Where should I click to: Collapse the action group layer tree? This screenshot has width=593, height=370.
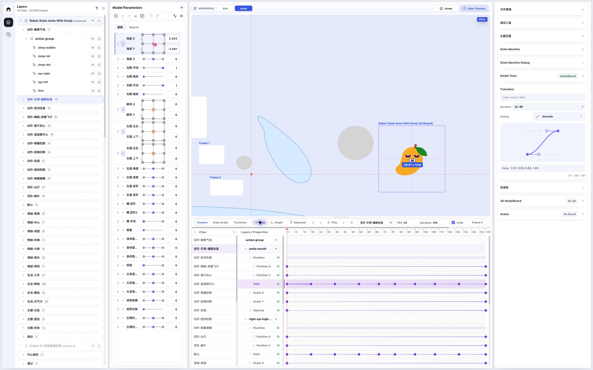(26, 39)
